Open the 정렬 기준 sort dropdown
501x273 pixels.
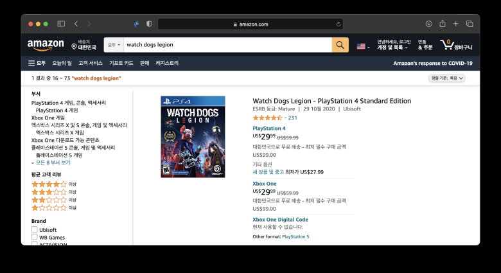tap(446, 78)
